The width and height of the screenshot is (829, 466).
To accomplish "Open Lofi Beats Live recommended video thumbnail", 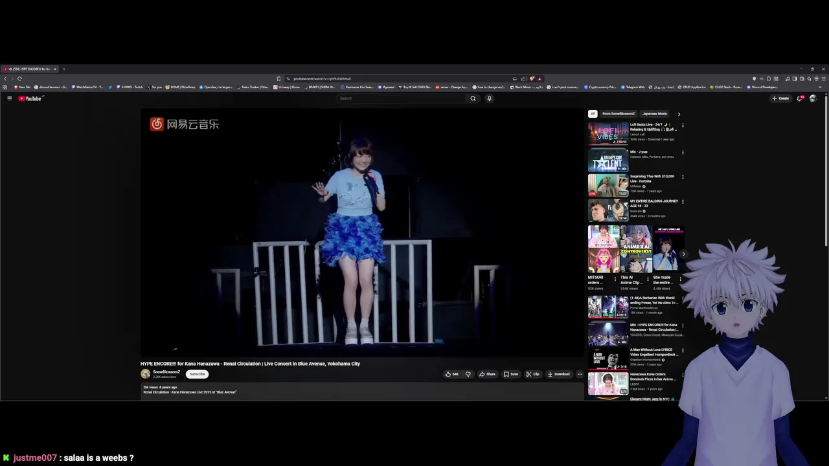I will pyautogui.click(x=608, y=133).
